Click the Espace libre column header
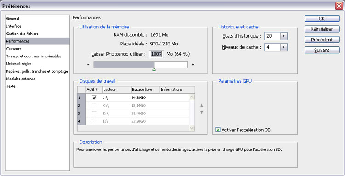Image resolution: width=345 pixels, height=176 pixels. click(145, 90)
